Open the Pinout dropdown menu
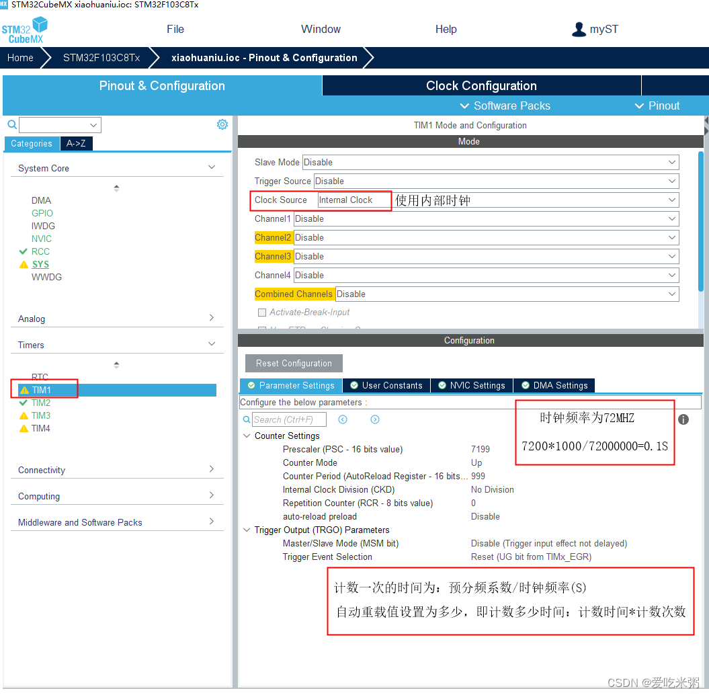The height and width of the screenshot is (695, 709). pyautogui.click(x=657, y=106)
